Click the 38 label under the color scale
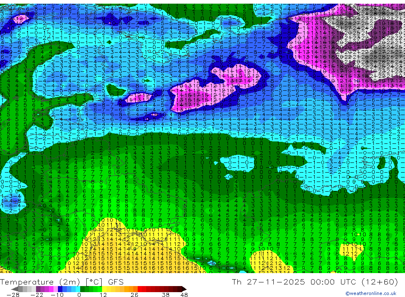 coord(166,295)
